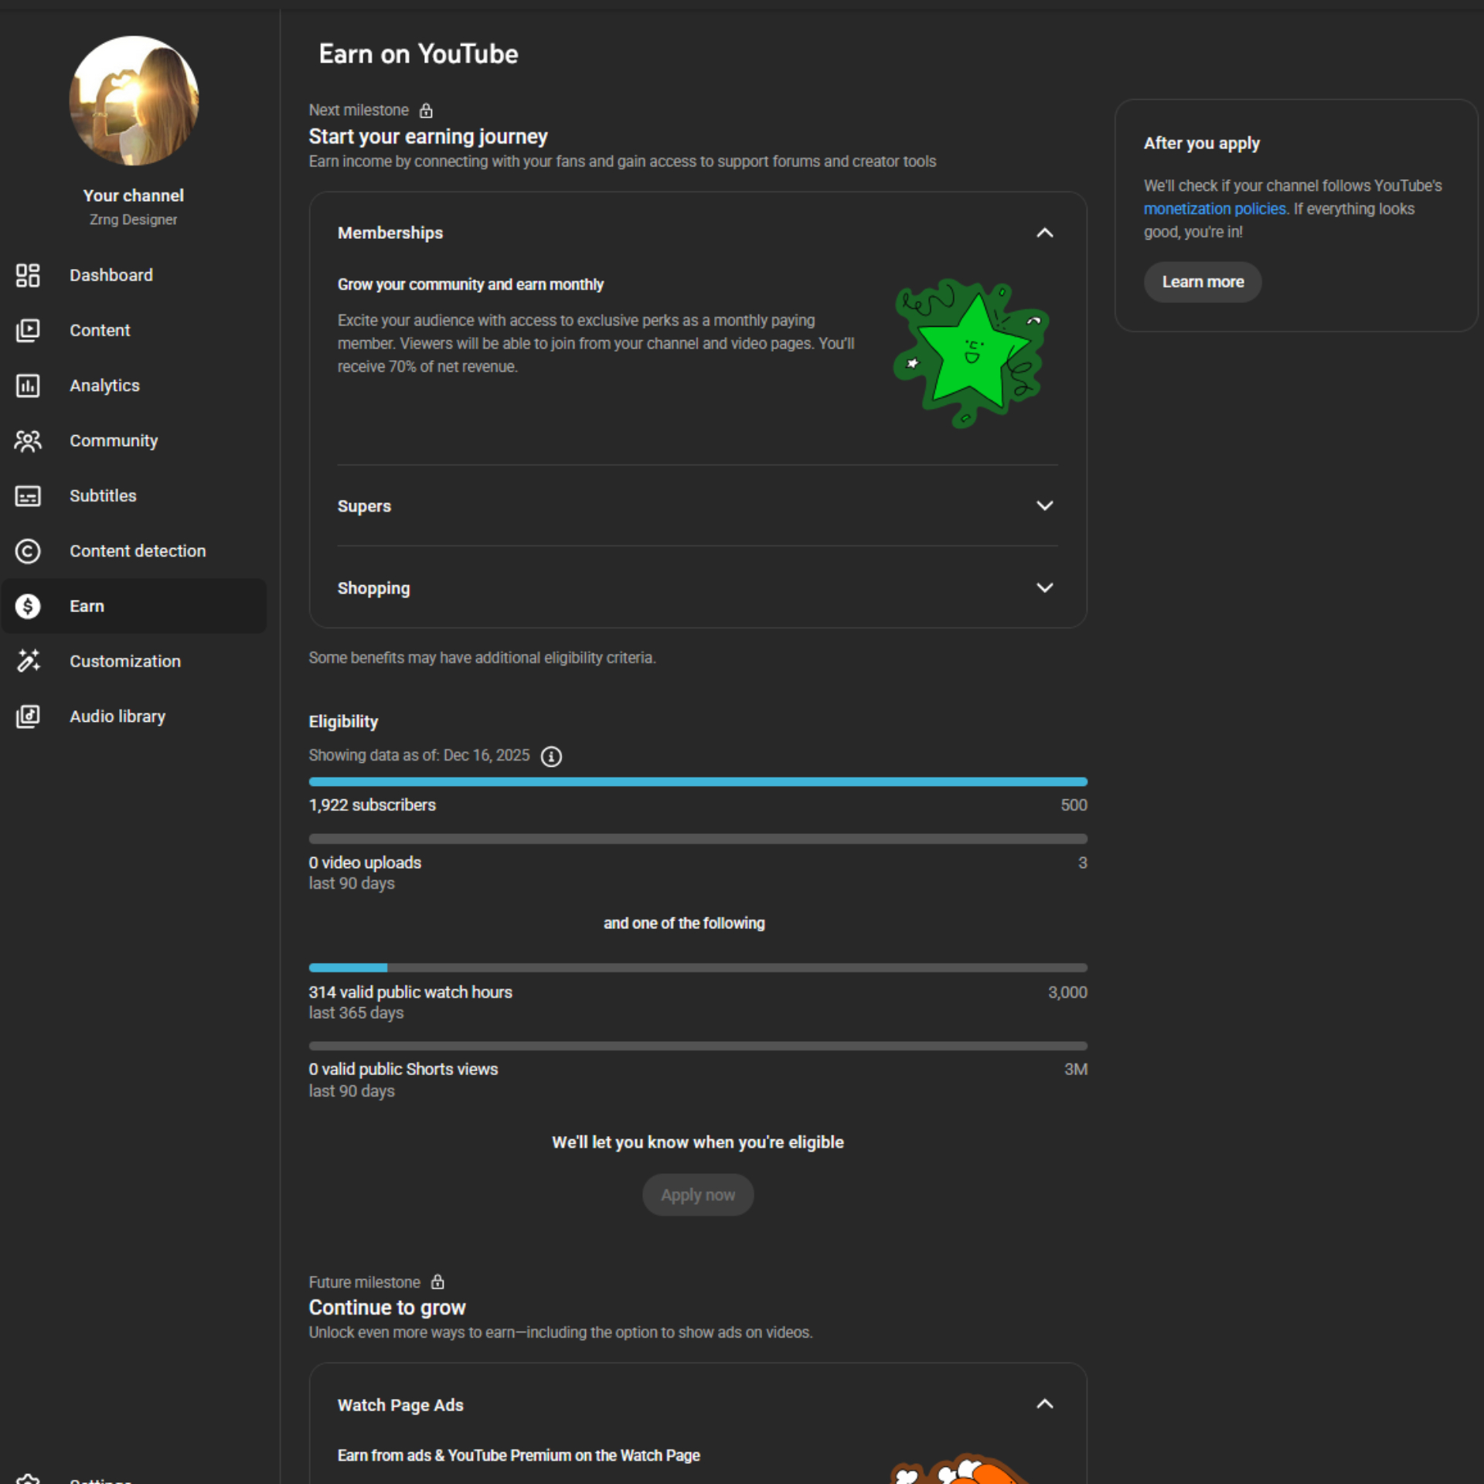Click the eligibility data info icon

pyautogui.click(x=550, y=756)
